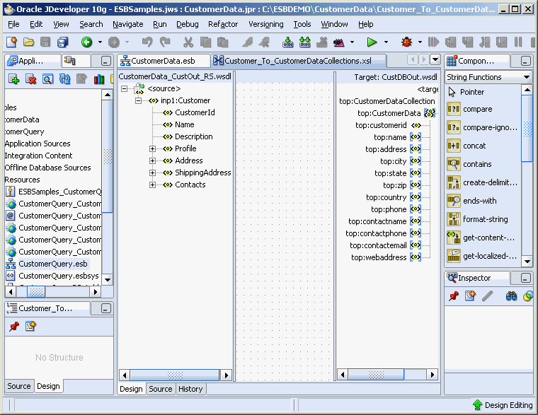Select the format-string function
Viewport: 538px width, 415px height.
tap(485, 219)
